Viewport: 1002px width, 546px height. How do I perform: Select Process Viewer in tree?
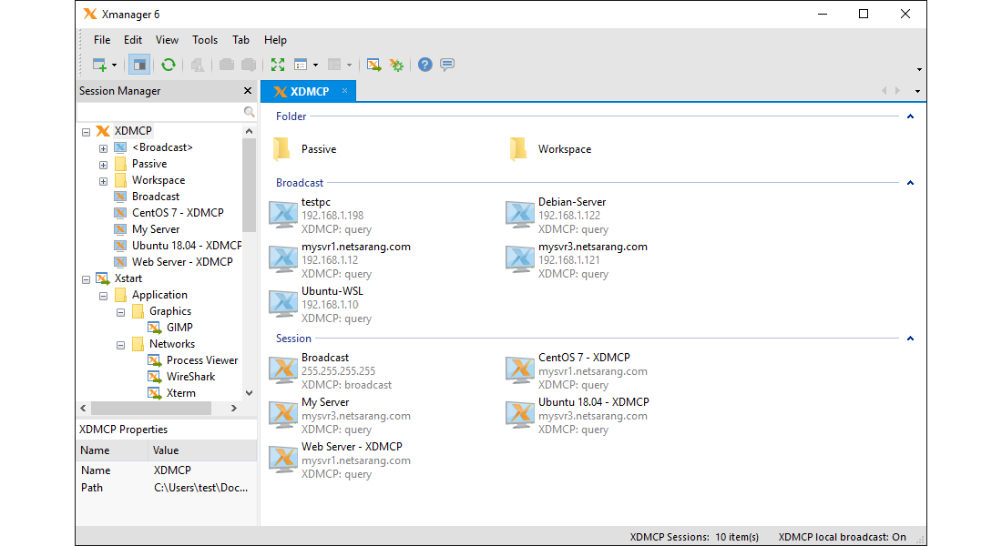tap(202, 360)
